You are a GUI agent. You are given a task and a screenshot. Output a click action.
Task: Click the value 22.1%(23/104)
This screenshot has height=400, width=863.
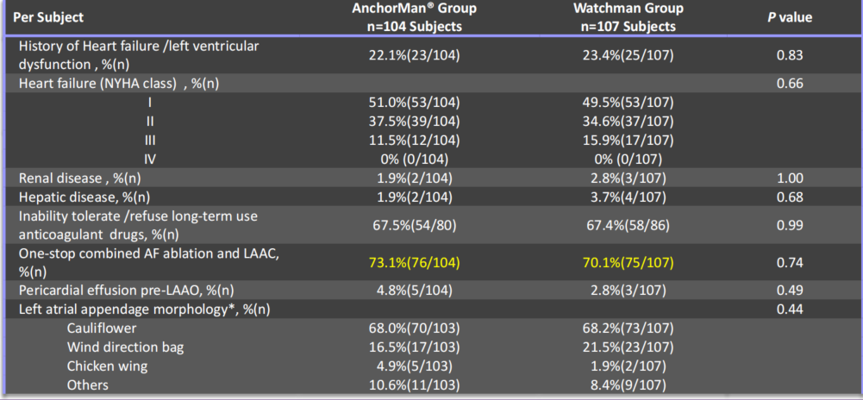point(414,55)
